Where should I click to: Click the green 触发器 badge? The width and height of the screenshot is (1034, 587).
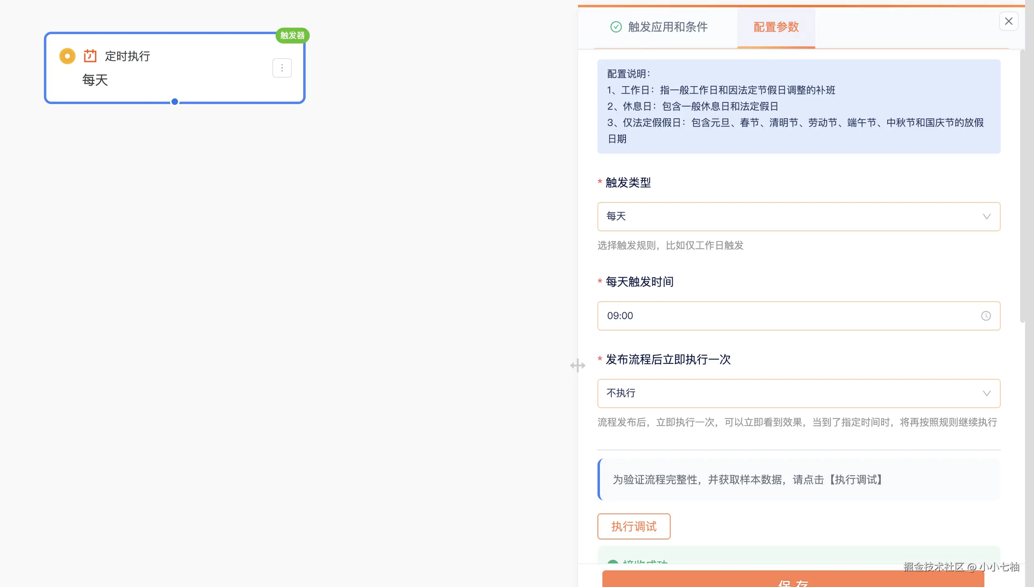click(292, 35)
